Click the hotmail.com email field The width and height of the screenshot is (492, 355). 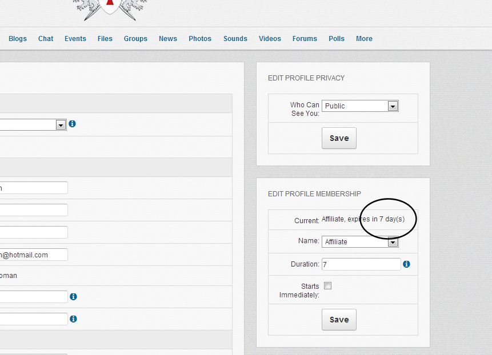(34, 255)
